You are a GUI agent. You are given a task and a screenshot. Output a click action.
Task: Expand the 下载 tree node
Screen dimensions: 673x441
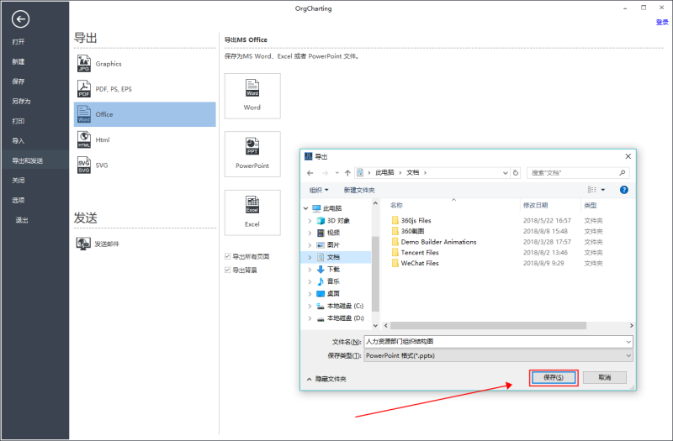click(x=310, y=269)
